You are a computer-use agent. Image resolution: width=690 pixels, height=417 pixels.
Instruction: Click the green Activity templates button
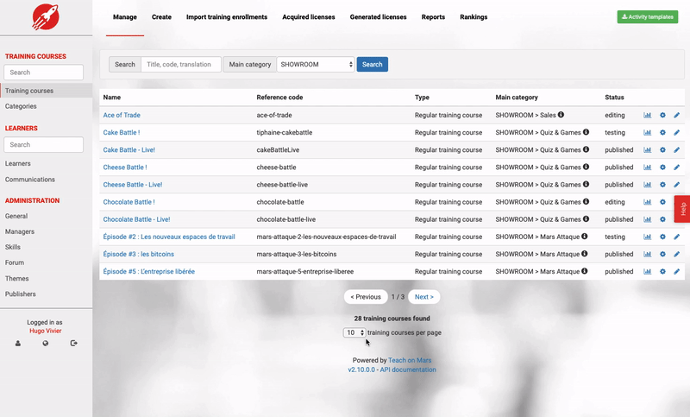coord(648,16)
